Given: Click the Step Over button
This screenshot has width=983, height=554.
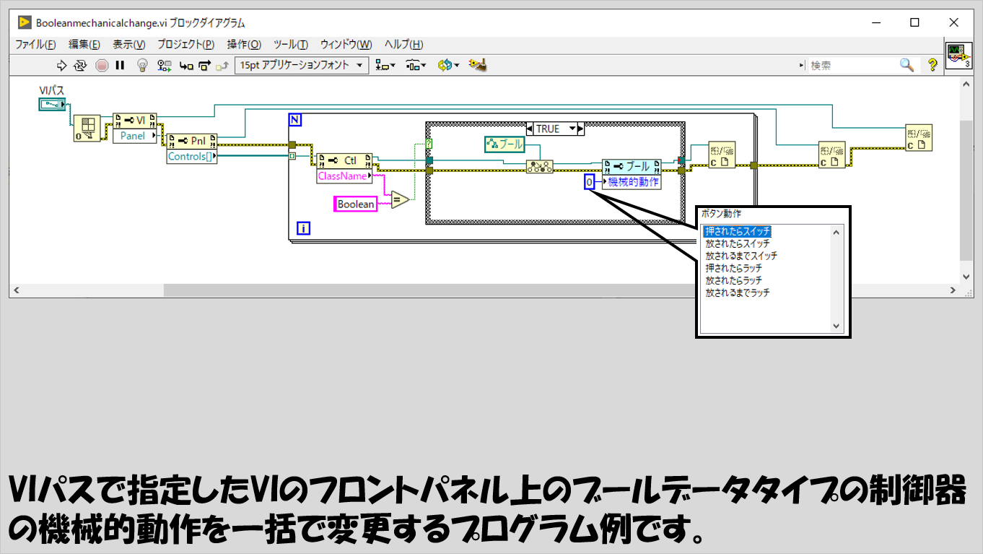Looking at the screenshot, I should click(x=204, y=65).
